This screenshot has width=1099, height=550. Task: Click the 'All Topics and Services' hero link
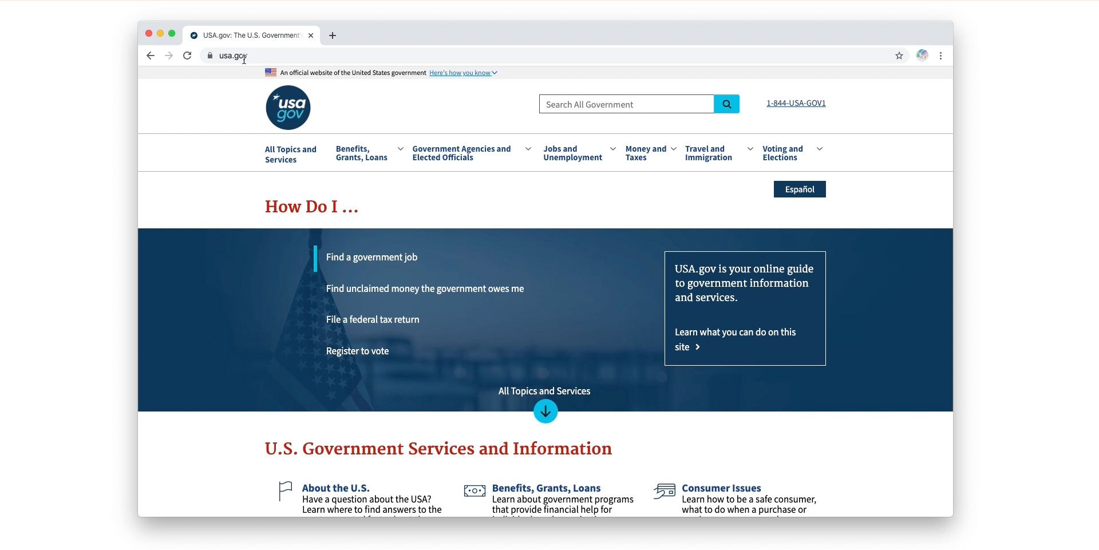tap(544, 391)
